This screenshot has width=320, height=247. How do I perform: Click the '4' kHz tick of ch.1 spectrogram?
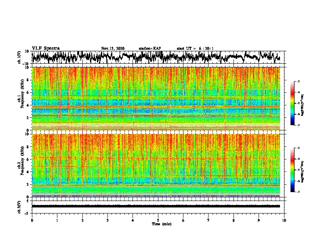[28, 105]
